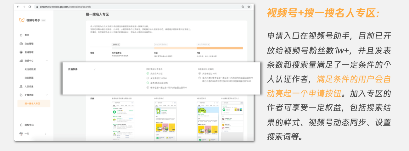Click the B级 level label

[x=156, y=53]
